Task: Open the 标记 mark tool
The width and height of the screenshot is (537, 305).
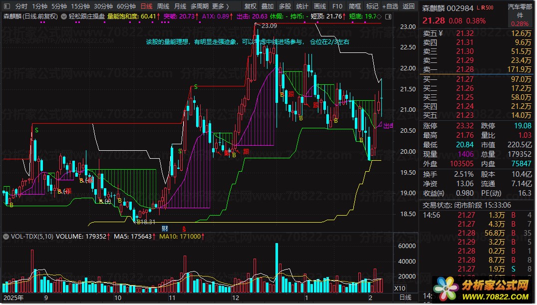Action: point(372,6)
